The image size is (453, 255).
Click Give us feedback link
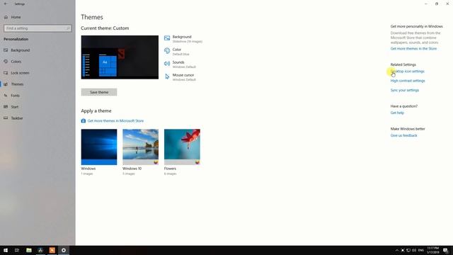point(403,135)
